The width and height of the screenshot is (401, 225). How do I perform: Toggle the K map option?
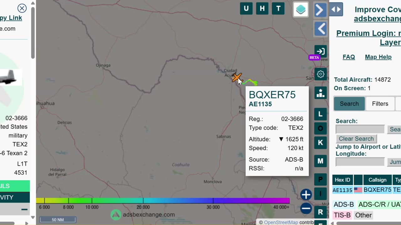pos(320,143)
